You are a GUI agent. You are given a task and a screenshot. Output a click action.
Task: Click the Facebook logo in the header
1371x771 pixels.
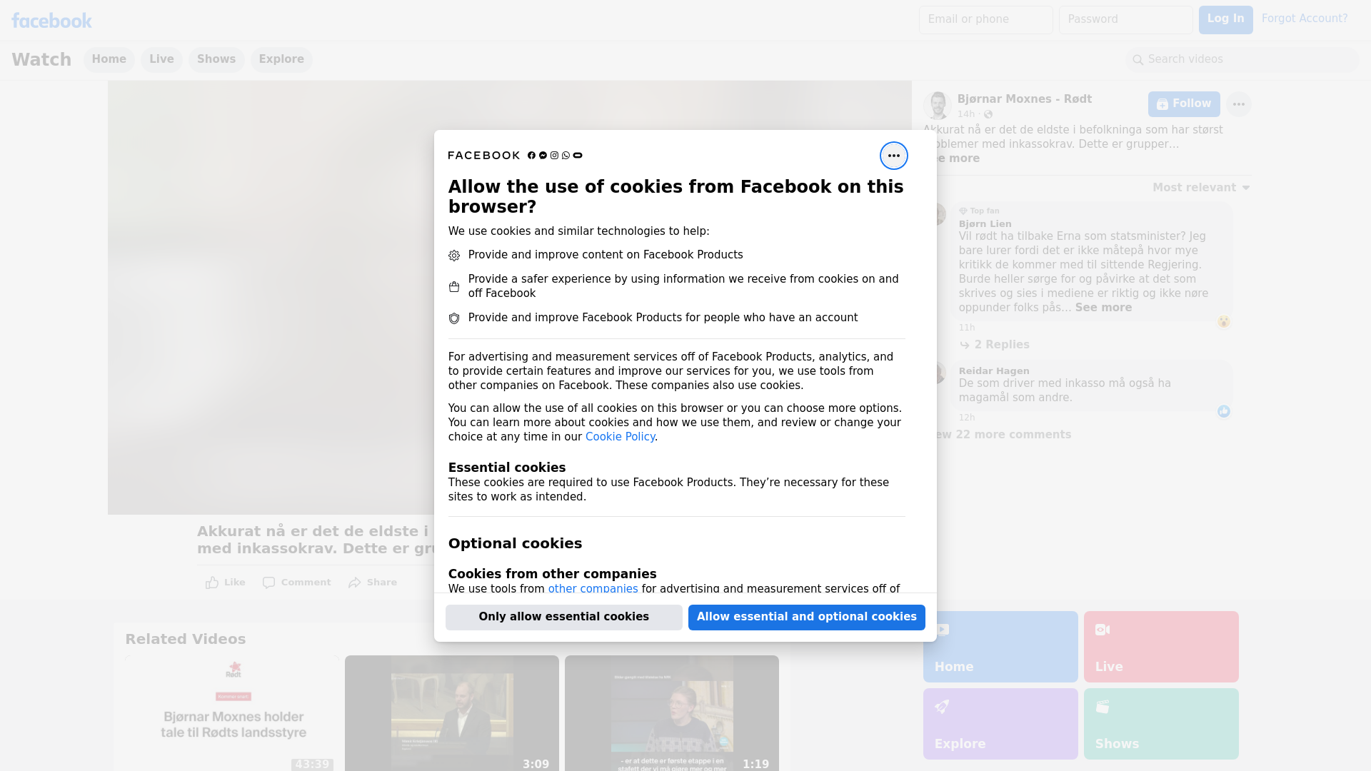51,21
